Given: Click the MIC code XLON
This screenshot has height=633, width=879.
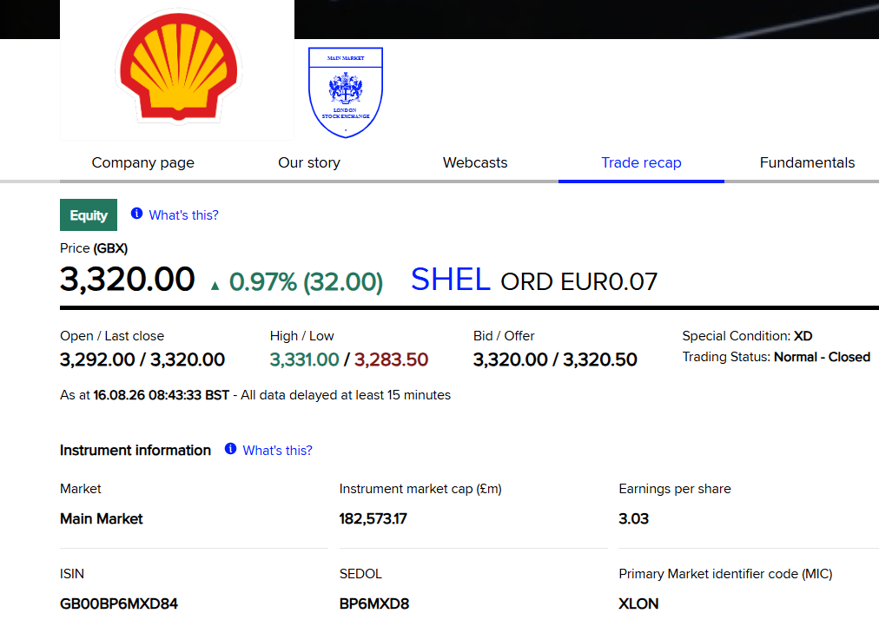Looking at the screenshot, I should click(x=638, y=603).
